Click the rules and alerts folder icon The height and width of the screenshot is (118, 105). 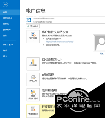pyautogui.click(x=33, y=92)
